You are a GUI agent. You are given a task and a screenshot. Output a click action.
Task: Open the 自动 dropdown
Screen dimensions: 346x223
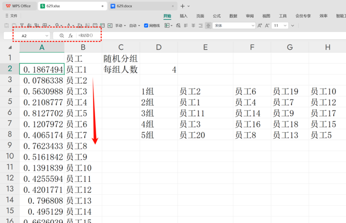[135, 25]
